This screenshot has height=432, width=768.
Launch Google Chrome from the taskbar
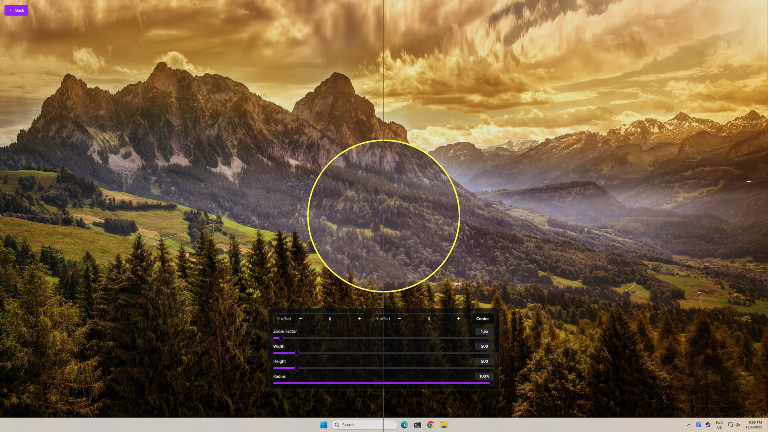pyautogui.click(x=430, y=424)
